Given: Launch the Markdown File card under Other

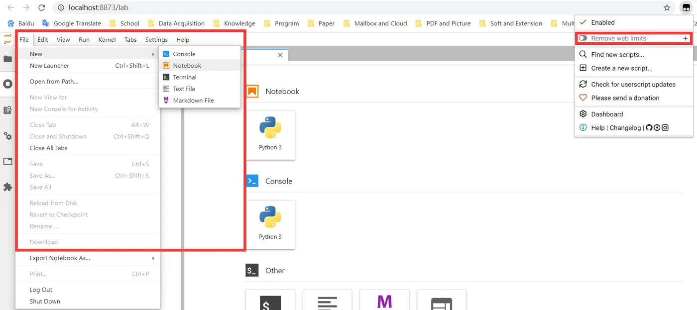Looking at the screenshot, I should point(384,300).
